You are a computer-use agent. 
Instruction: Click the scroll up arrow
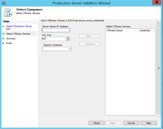(159, 21)
